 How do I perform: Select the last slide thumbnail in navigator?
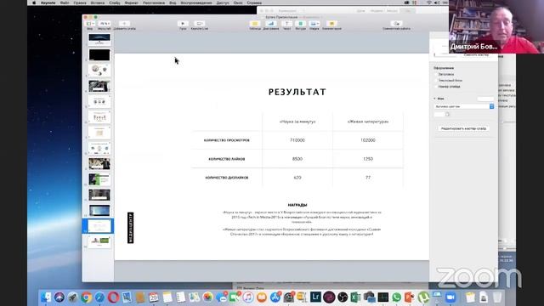[x=99, y=241]
